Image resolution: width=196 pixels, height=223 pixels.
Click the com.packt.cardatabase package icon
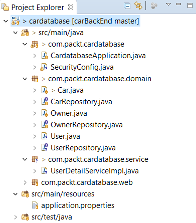[35, 44]
